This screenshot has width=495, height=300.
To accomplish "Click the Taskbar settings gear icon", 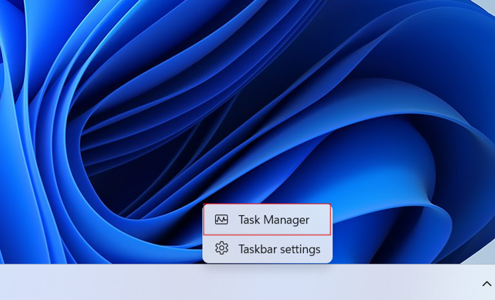I will tap(222, 248).
